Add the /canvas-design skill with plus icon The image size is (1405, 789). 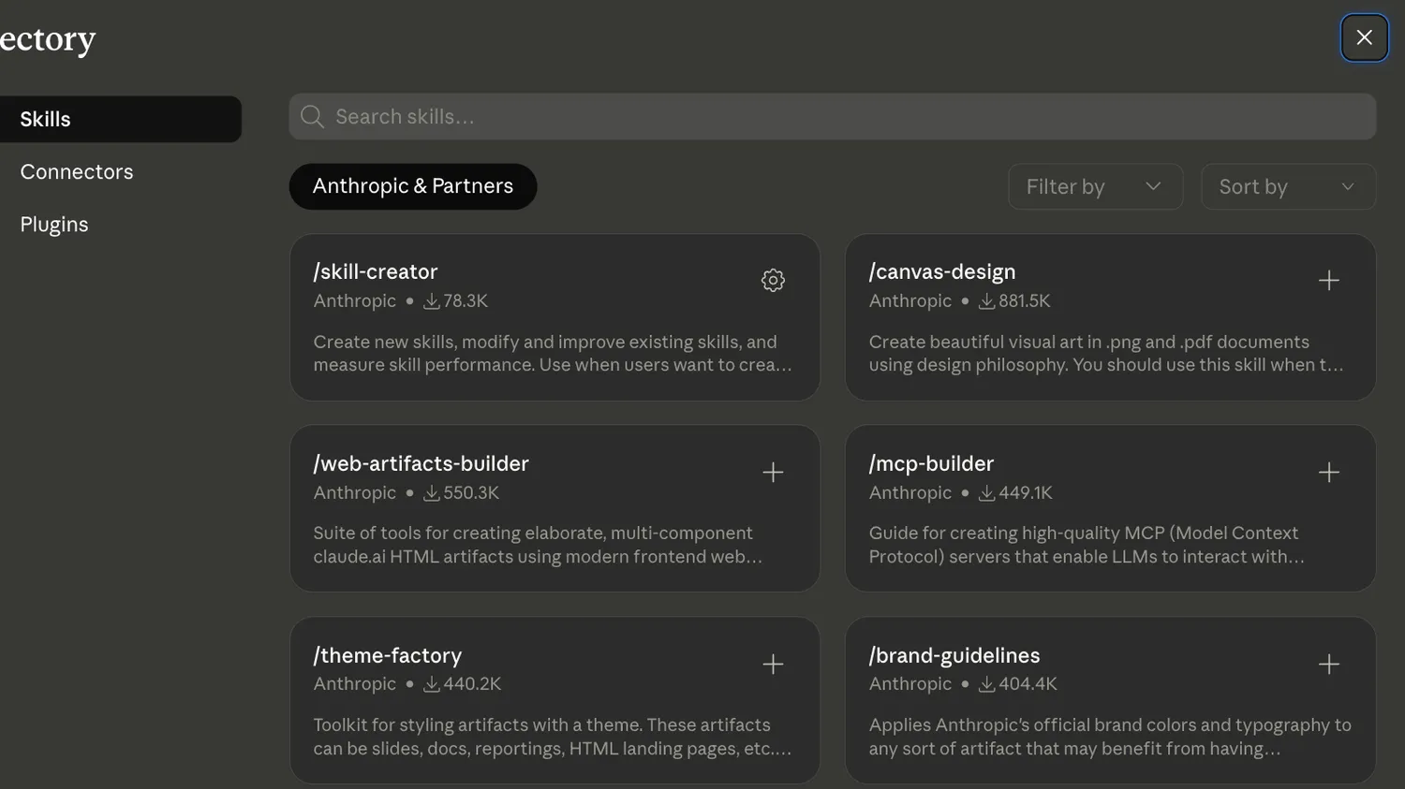tap(1328, 280)
